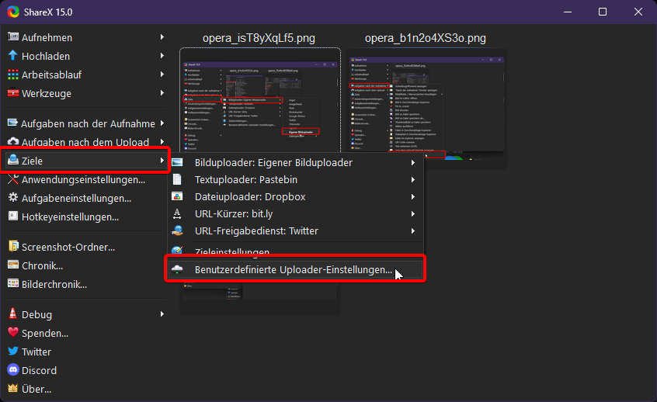Click the Über crown icon
657x402 pixels.
coord(12,389)
